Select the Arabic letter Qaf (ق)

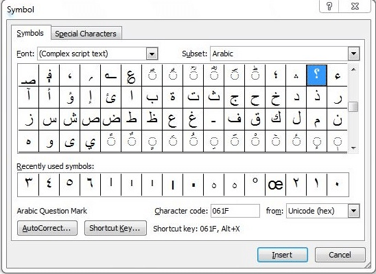click(255, 119)
